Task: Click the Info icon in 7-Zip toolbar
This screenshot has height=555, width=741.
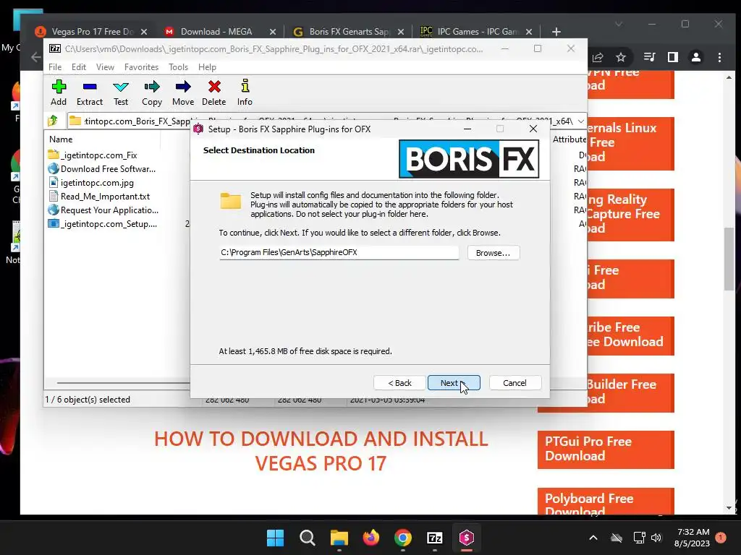Action: [245, 92]
